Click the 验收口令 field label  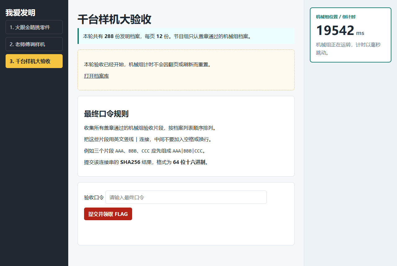(94, 198)
